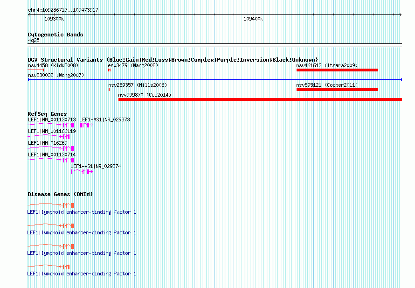The width and height of the screenshot is (415, 288).
Task: Click the Cytogenetic Bands track title
Action: (55, 35)
